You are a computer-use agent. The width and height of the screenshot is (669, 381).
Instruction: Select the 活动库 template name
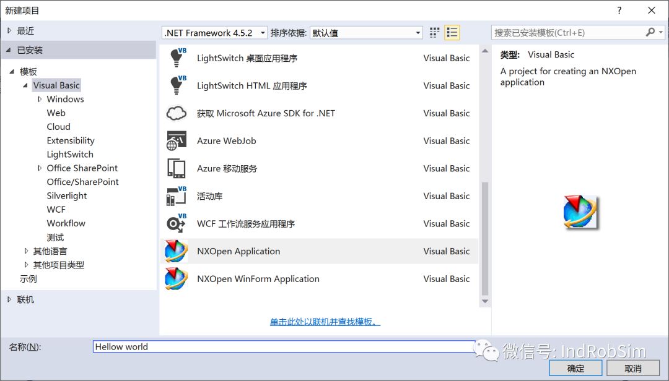(209, 196)
